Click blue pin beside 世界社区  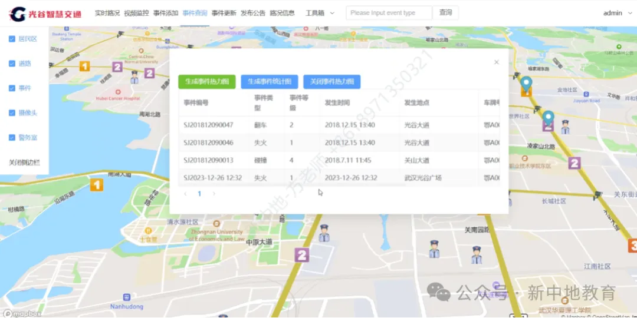[549, 118]
